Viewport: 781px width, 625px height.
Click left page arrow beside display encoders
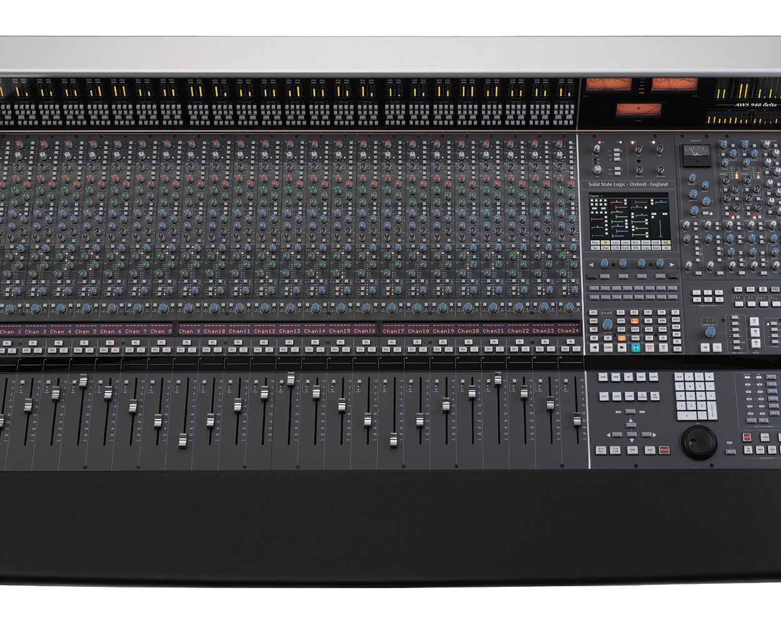(x=591, y=265)
